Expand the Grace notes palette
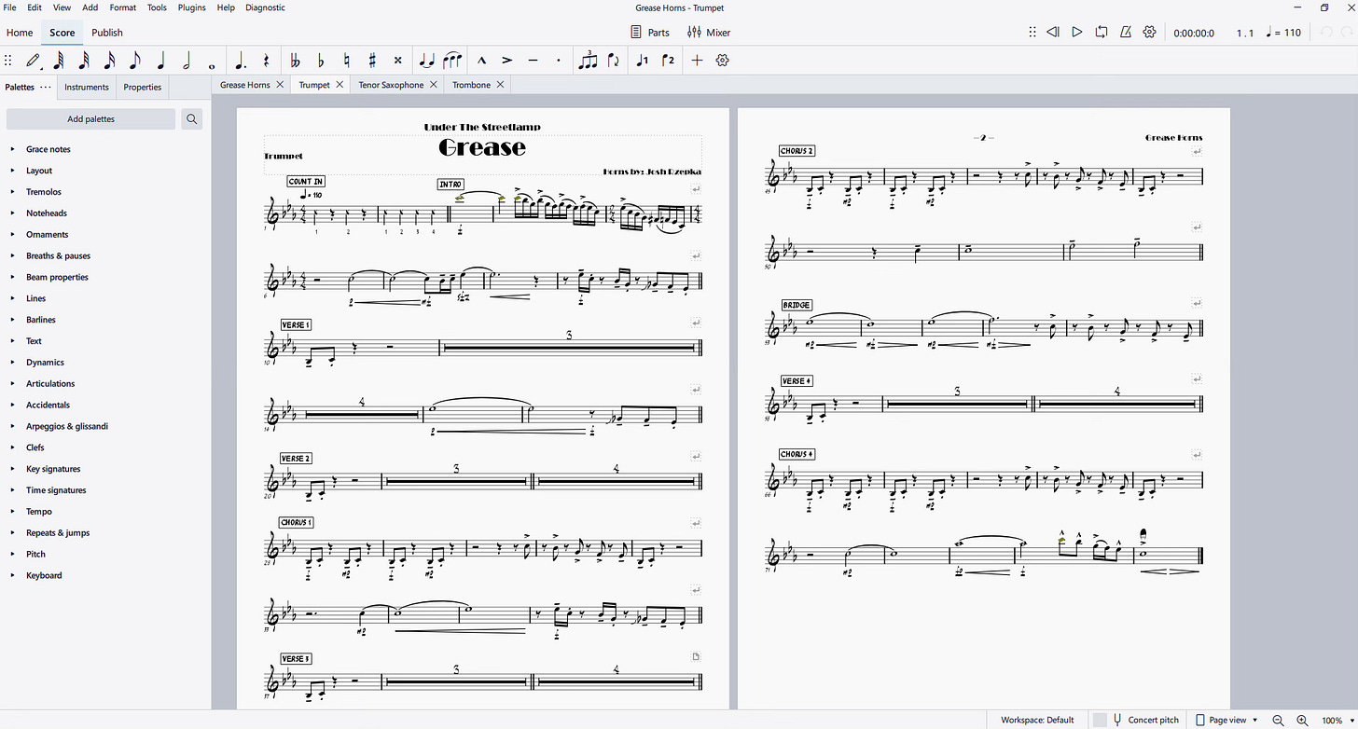The image size is (1358, 729). click(x=13, y=149)
